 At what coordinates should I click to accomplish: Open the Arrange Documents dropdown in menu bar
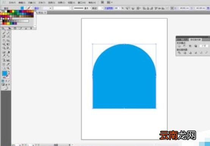(x=110, y=2)
